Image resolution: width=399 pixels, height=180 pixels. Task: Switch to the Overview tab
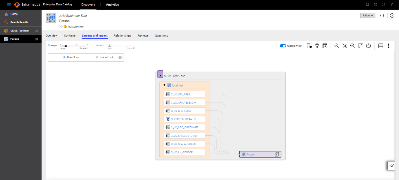(x=52, y=35)
